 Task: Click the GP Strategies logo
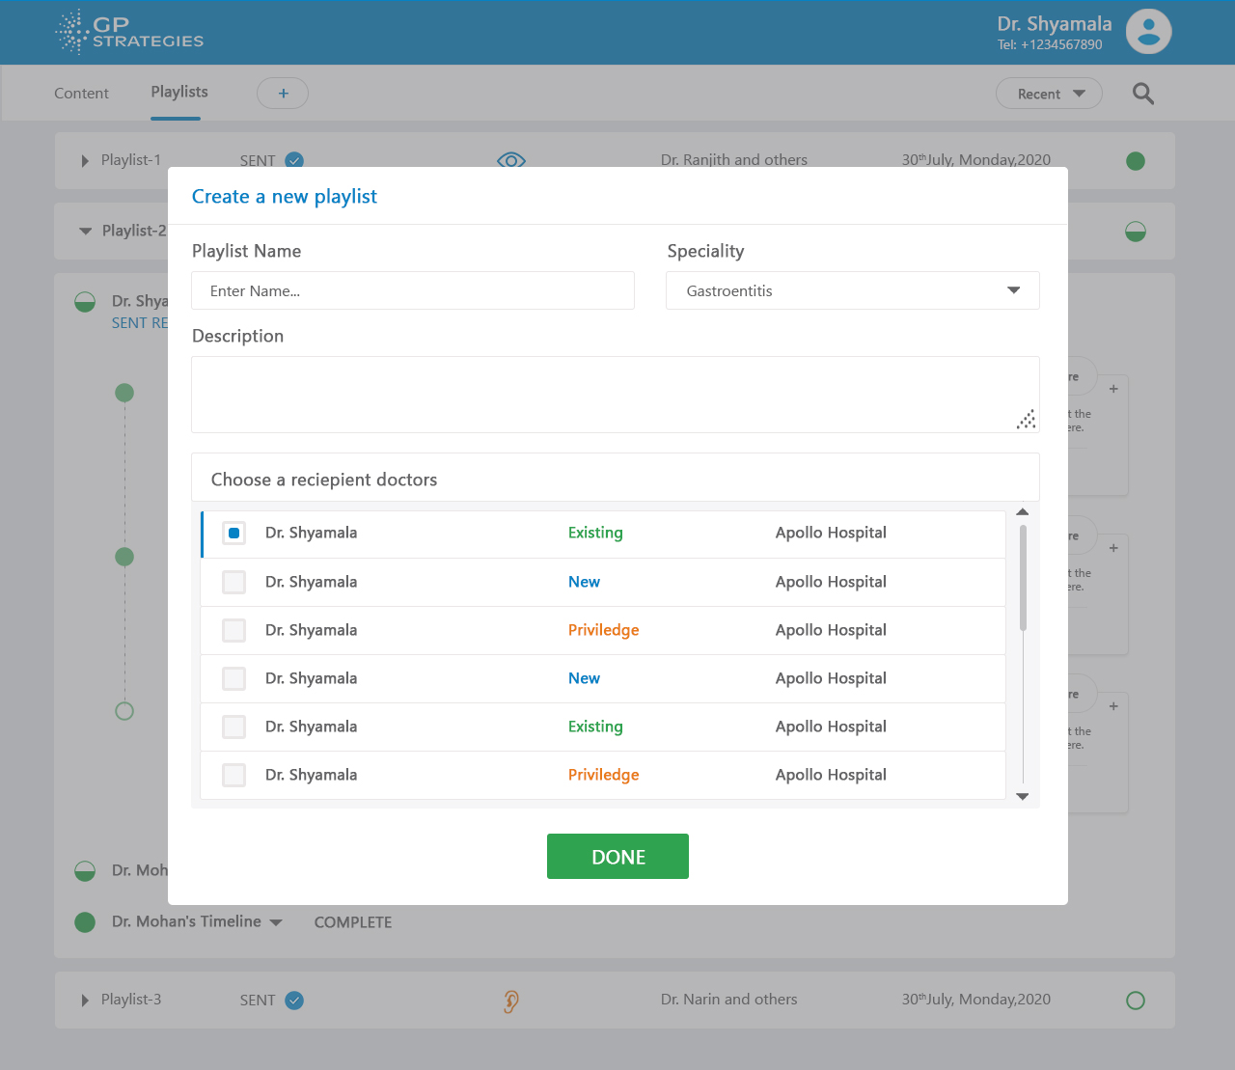[x=129, y=32]
